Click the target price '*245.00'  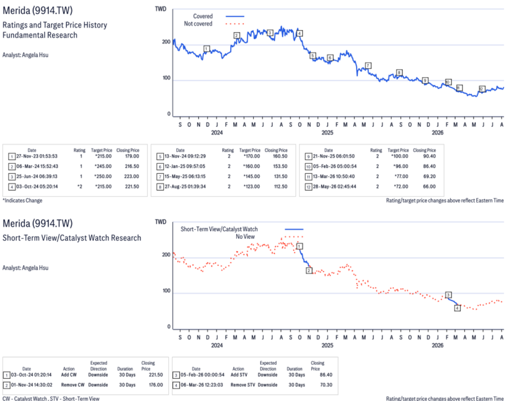point(103,167)
